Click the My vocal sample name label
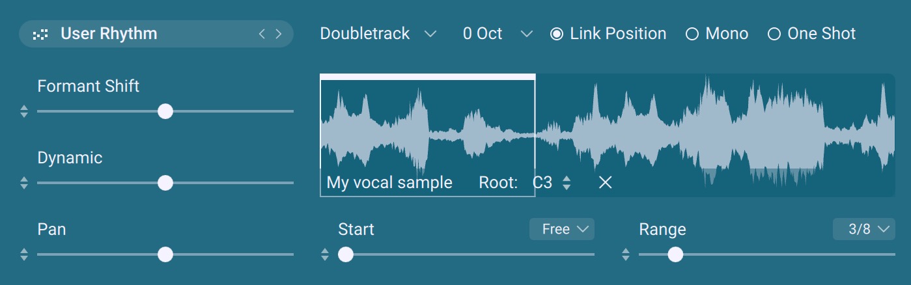This screenshot has width=911, height=285. point(389,183)
